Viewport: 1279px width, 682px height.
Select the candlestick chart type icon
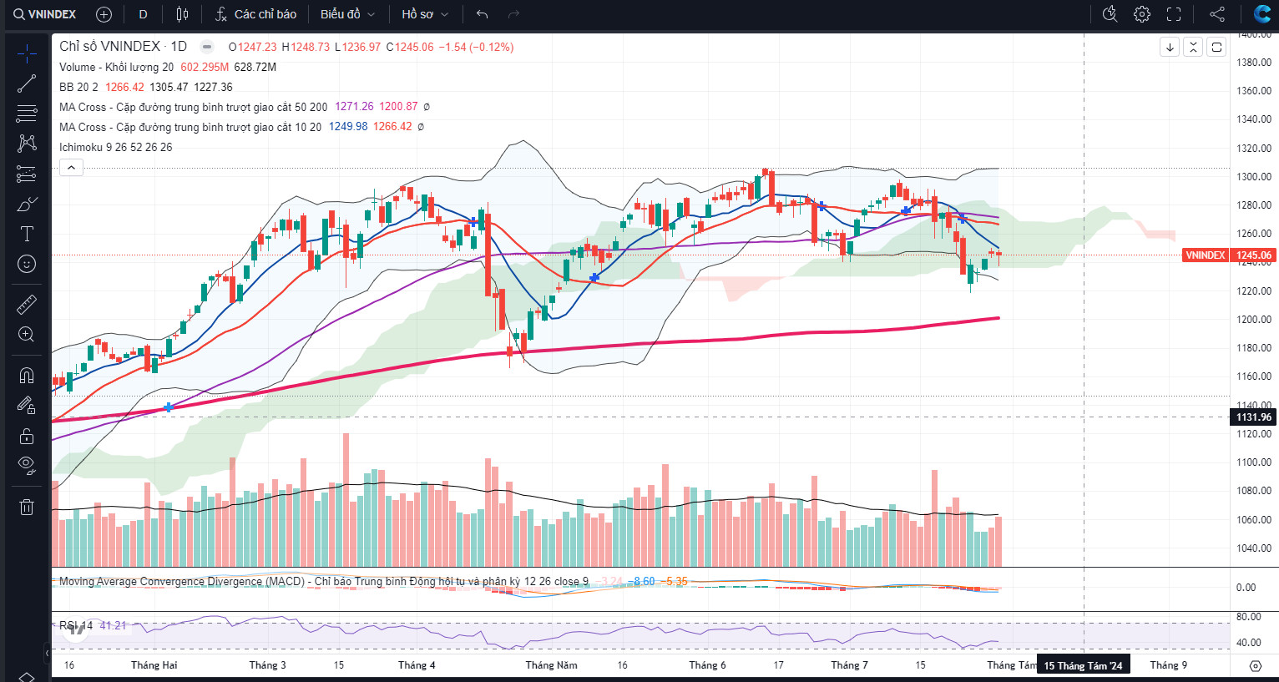182,14
